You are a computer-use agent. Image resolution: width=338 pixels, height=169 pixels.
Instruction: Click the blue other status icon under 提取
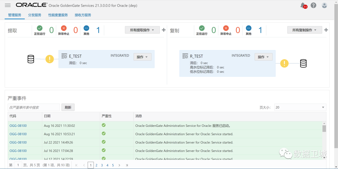click(x=86, y=28)
